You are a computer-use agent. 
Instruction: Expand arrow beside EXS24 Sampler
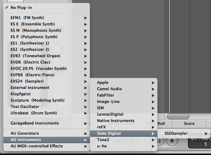(86, 82)
